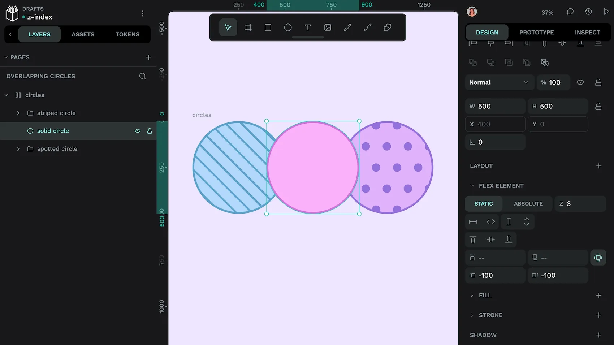614x345 pixels.
Task: Open the Normal blend mode dropdown
Action: tap(498, 82)
